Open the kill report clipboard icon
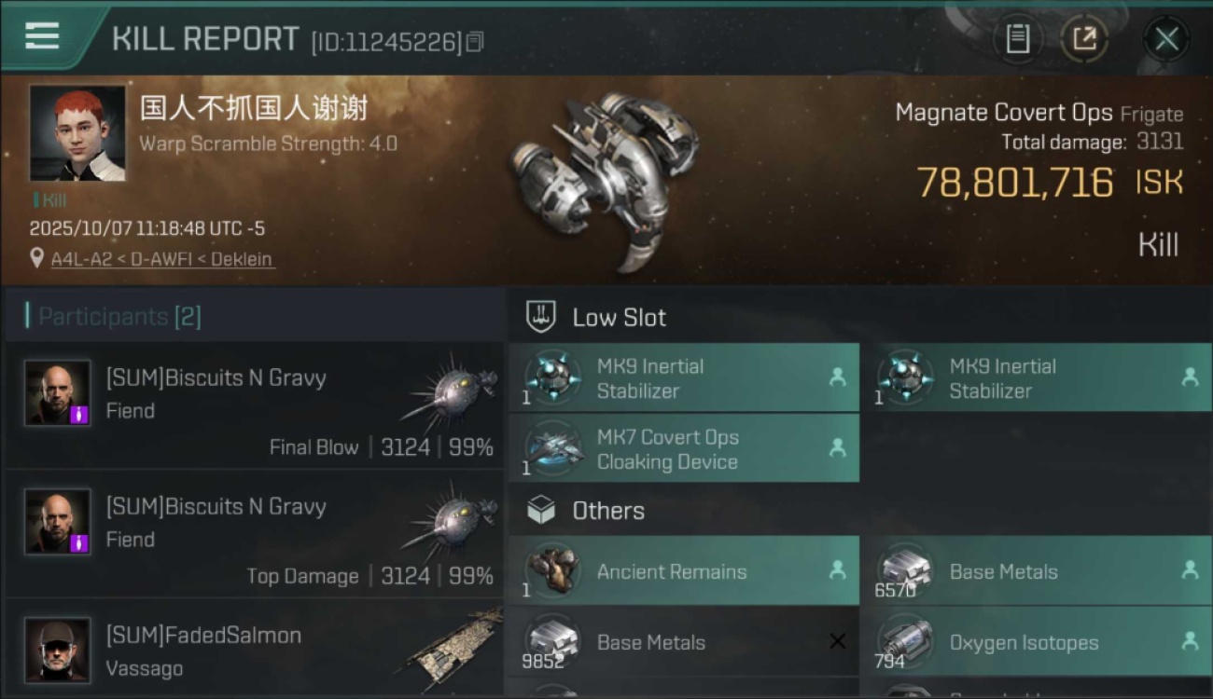The height and width of the screenshot is (699, 1213). pos(1017,39)
